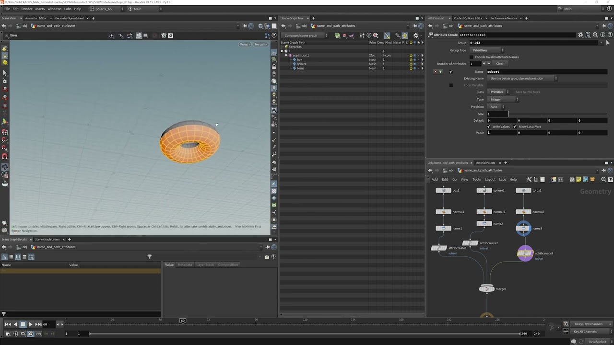Viewport: 614px width, 345px height.
Task: Open the attribute Type dropdown
Action: (504, 99)
